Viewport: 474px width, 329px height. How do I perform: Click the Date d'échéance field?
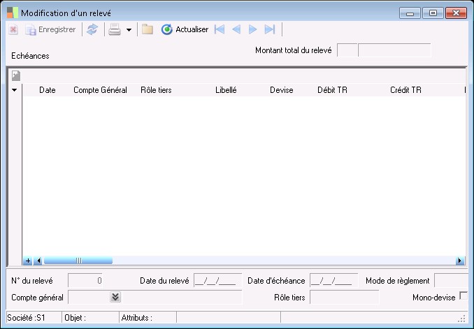coord(333,281)
